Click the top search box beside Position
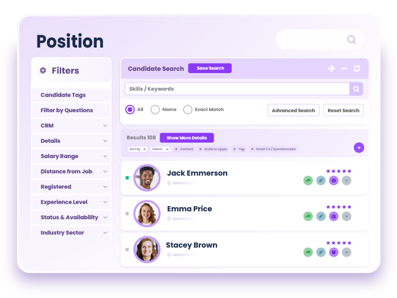397x298 pixels. point(320,40)
